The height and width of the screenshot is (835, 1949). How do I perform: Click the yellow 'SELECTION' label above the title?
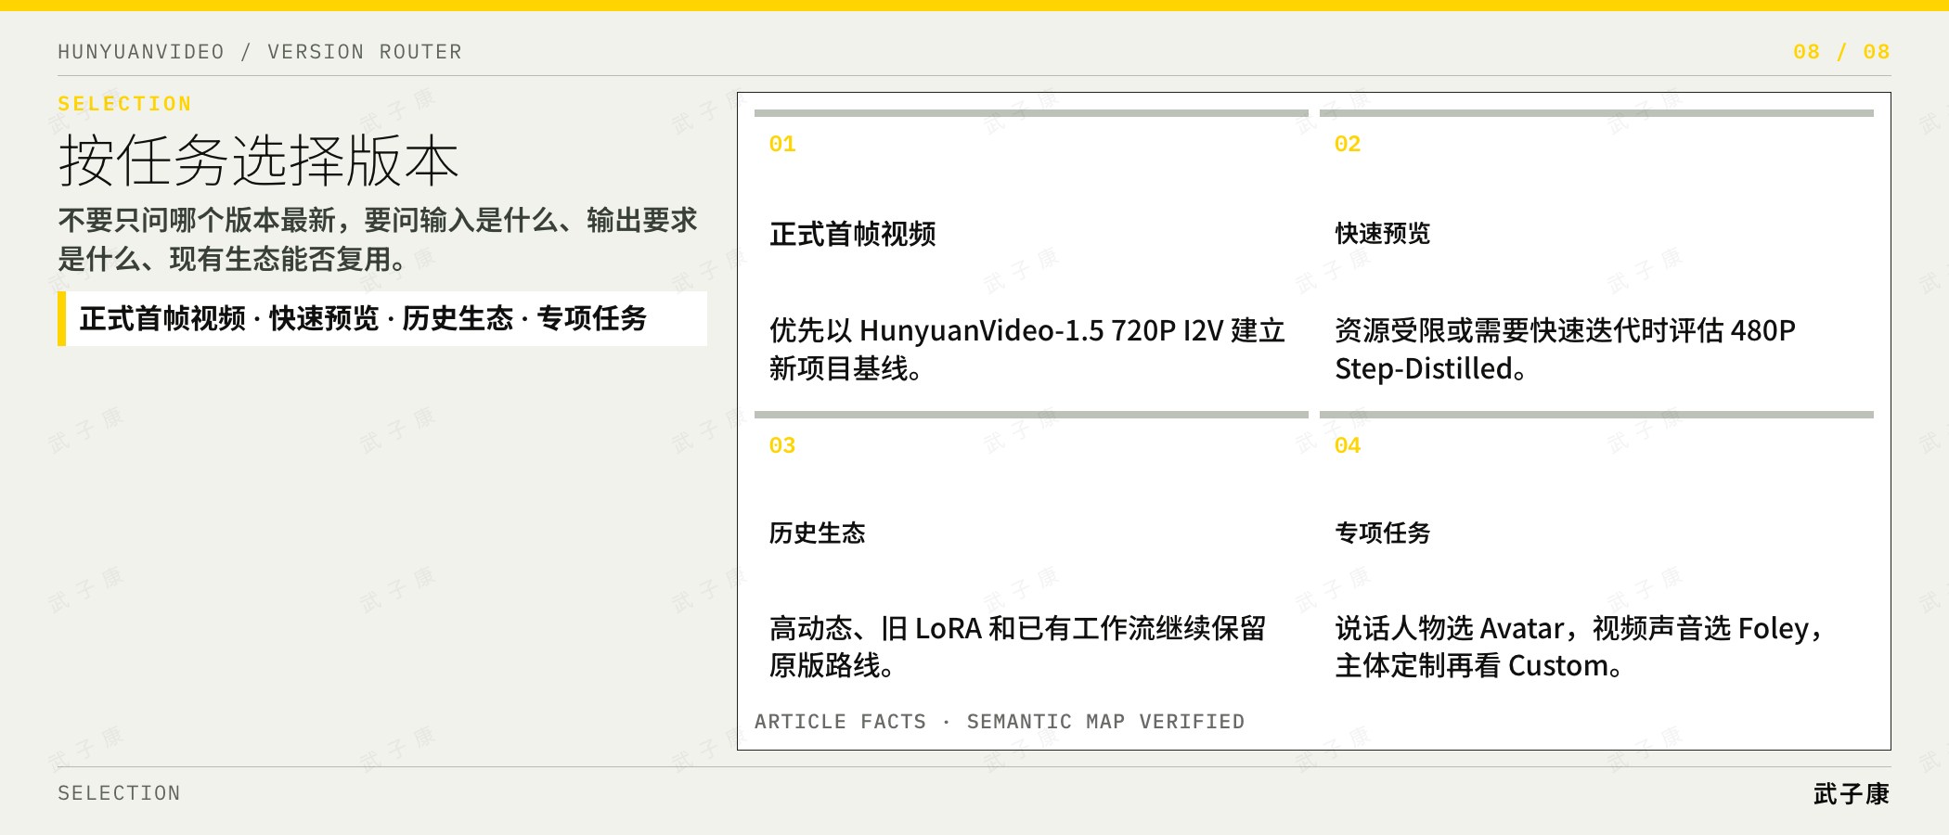(x=124, y=104)
